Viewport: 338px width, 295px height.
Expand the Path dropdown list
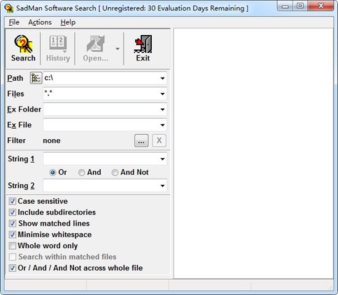point(162,78)
